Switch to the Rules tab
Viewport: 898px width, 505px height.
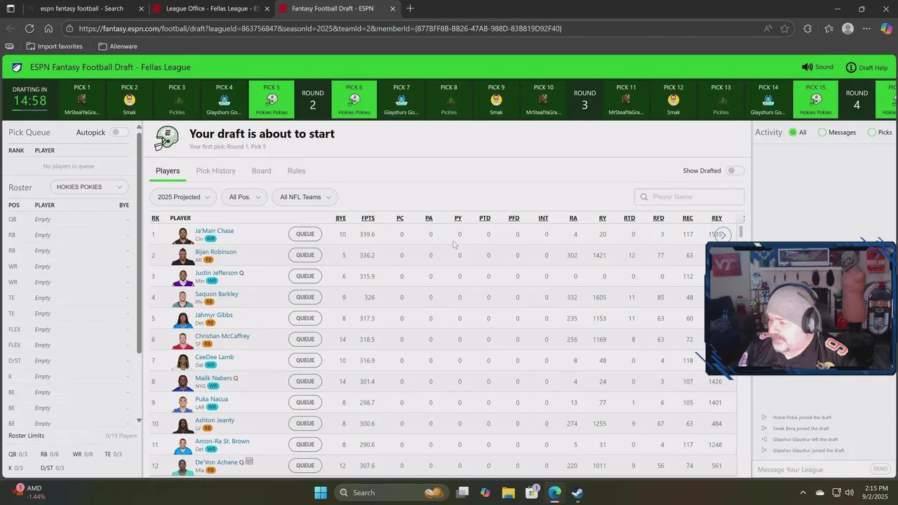296,171
